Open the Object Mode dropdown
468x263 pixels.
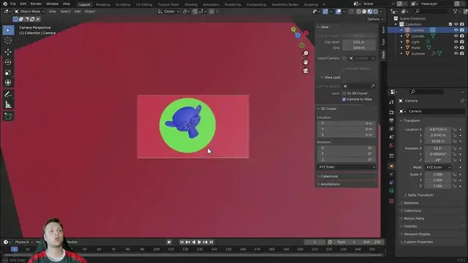coord(29,12)
